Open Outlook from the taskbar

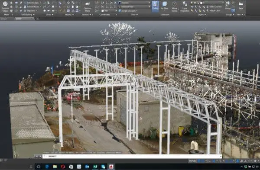coord(87,167)
